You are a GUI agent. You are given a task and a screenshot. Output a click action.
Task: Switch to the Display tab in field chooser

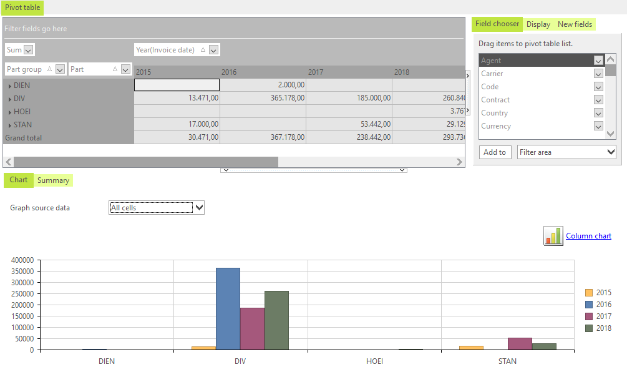click(538, 24)
